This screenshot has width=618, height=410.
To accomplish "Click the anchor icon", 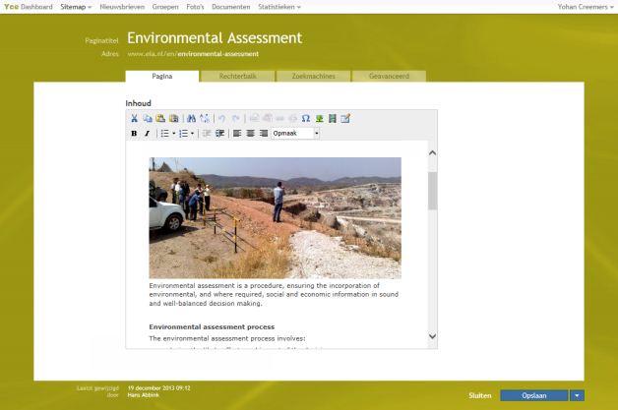I will click(293, 119).
